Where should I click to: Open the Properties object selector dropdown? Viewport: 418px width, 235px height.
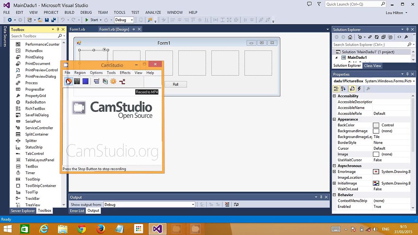coord(413,81)
